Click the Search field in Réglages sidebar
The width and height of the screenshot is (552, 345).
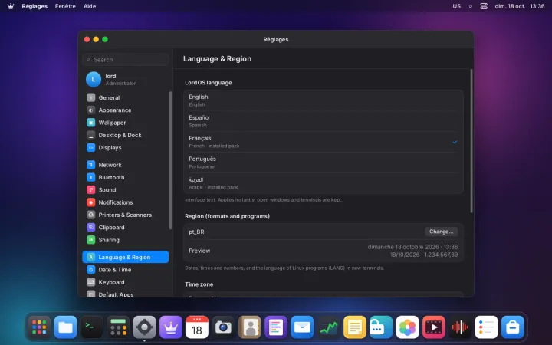[x=125, y=60]
